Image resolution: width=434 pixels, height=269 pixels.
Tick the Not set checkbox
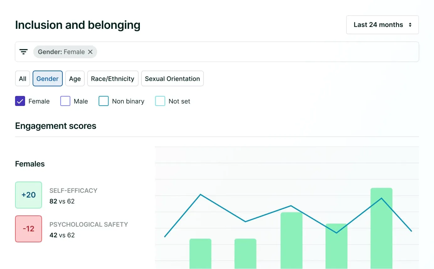(160, 101)
